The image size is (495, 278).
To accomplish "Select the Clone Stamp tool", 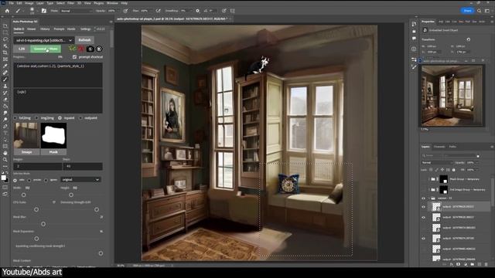I will point(5,86).
